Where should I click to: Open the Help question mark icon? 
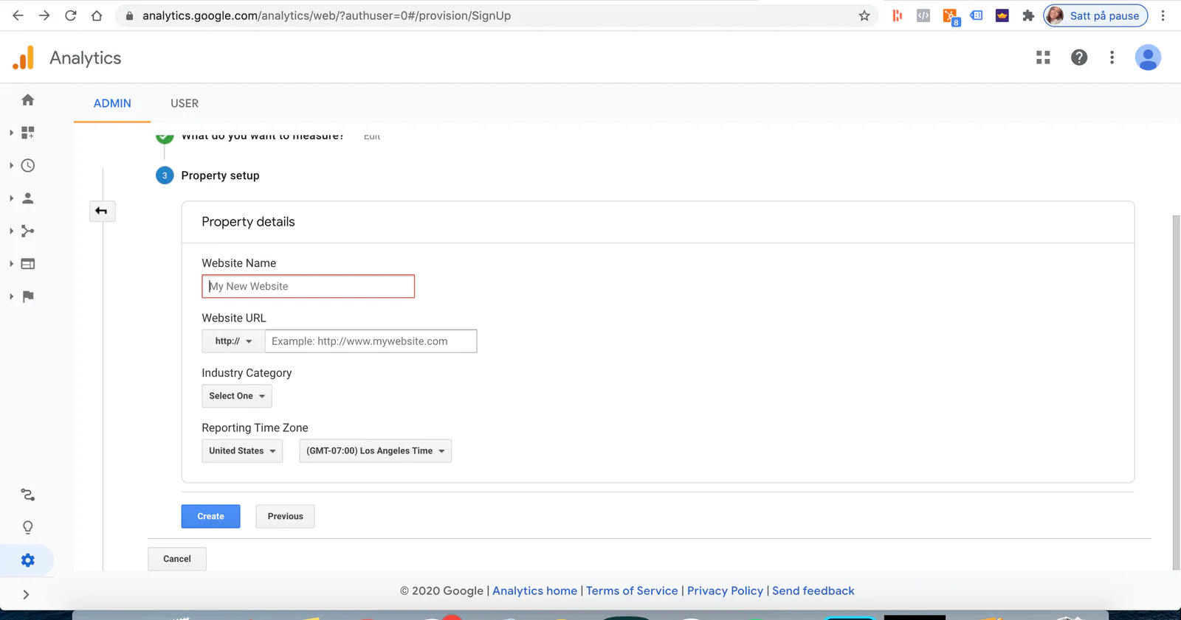point(1079,58)
